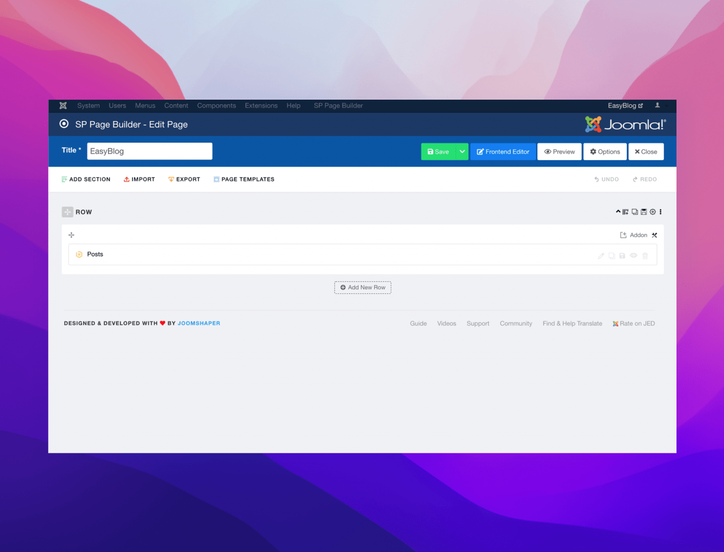This screenshot has height=552, width=724.
Task: Click the column tools wrench icon
Action: point(654,235)
